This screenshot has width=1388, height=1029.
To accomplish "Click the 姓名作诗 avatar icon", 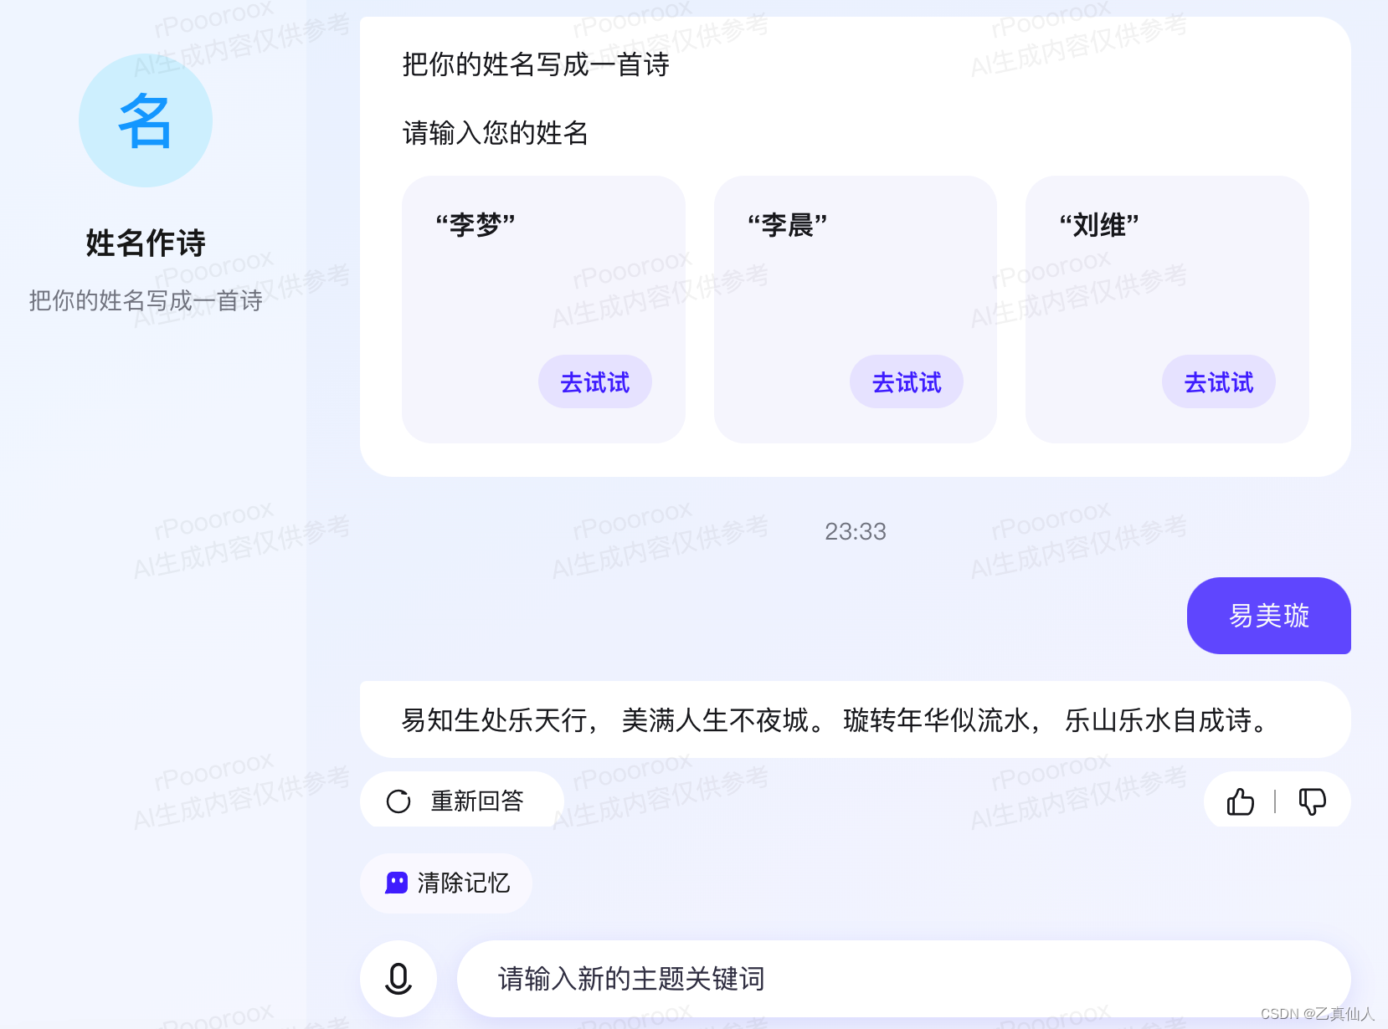I will (144, 120).
